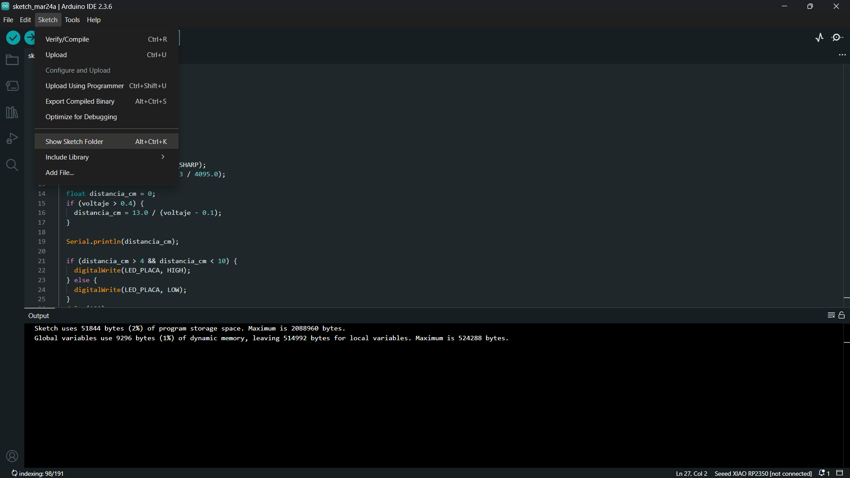This screenshot has height=478, width=850.
Task: Start the Debug sidebar panel
Action: coord(12,138)
